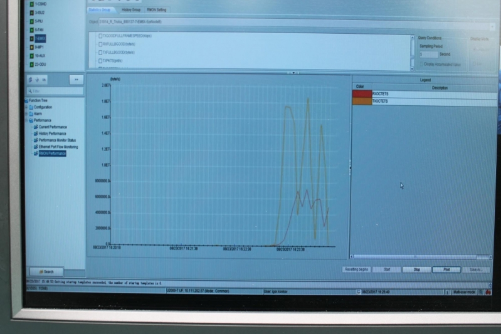Click the Current Performance node icon
Viewport: 501px width, 334px height.
click(x=36, y=127)
